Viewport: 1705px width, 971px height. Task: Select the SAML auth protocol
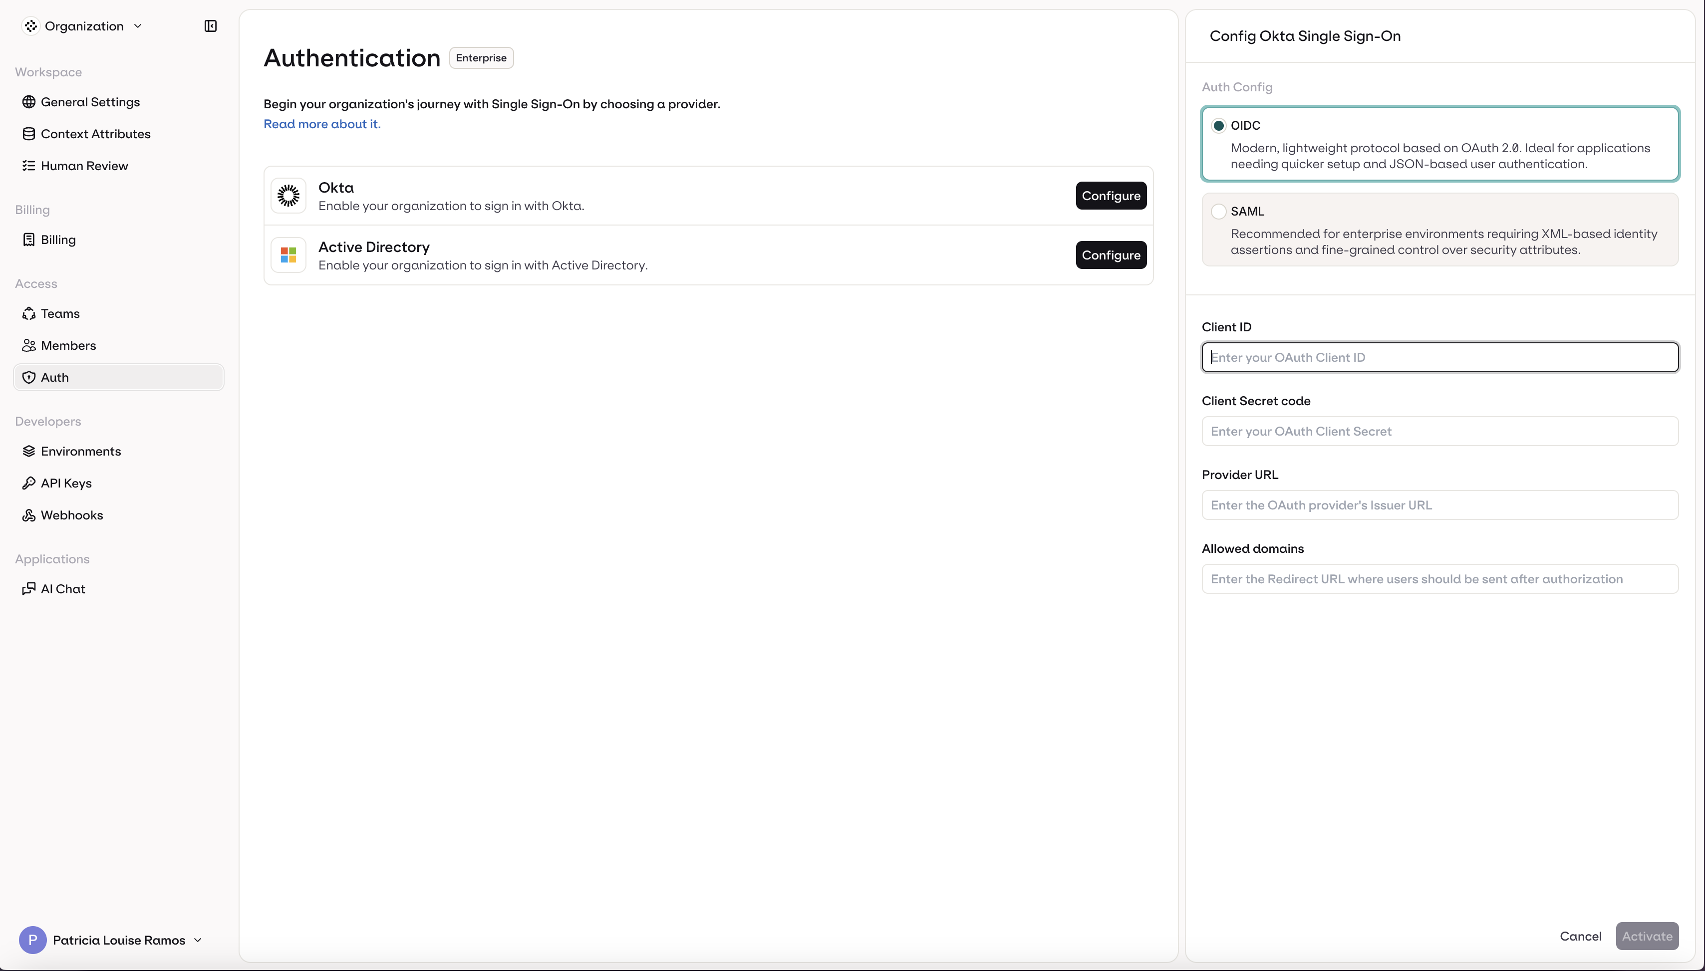1219,211
